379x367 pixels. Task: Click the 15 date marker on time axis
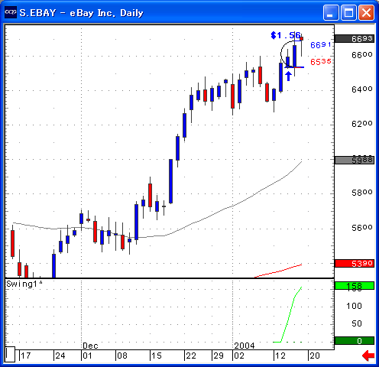pos(156,356)
